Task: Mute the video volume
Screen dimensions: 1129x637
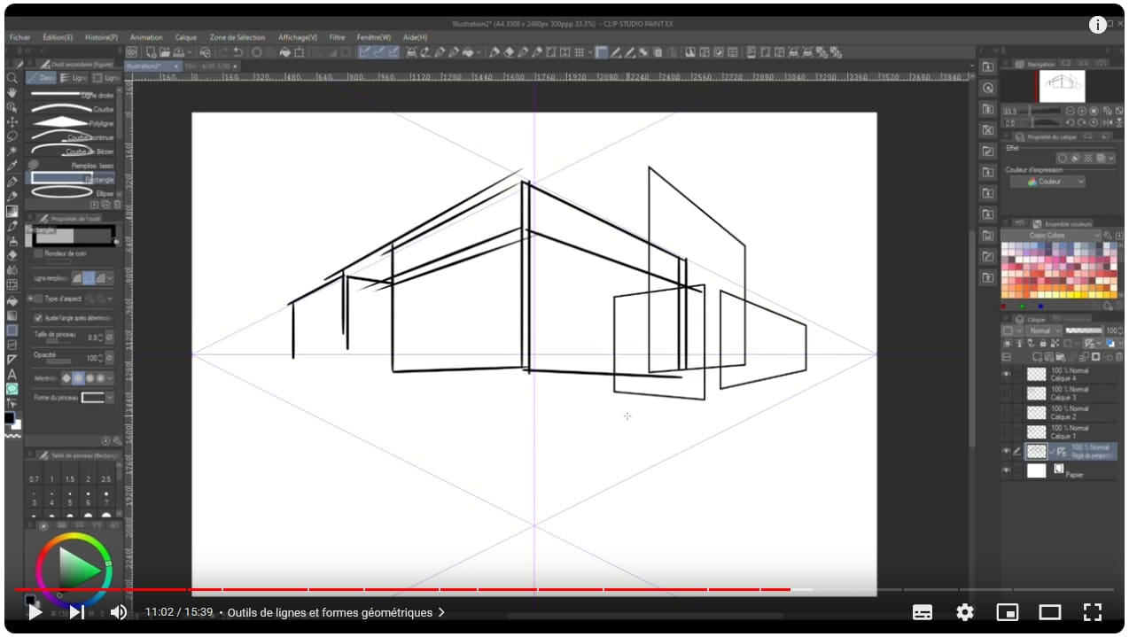Action: (x=118, y=612)
